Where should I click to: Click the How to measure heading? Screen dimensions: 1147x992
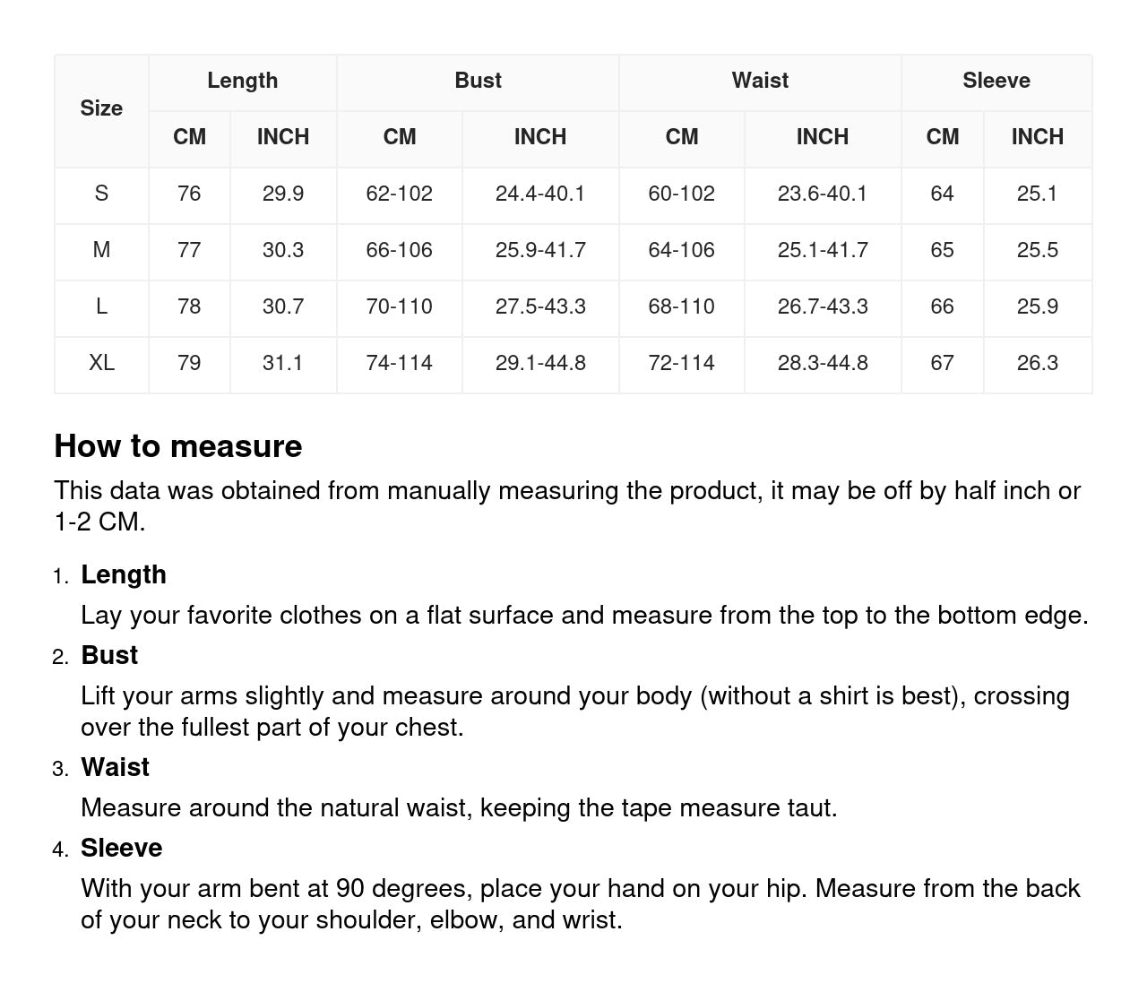coord(178,446)
